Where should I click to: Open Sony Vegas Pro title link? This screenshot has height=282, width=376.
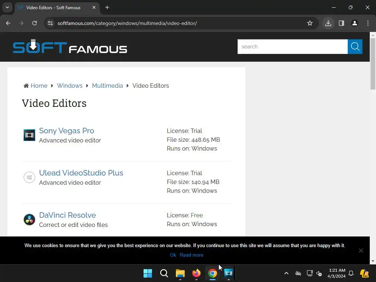[67, 131]
